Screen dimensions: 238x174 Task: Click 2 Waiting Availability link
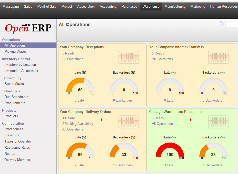[78, 124]
